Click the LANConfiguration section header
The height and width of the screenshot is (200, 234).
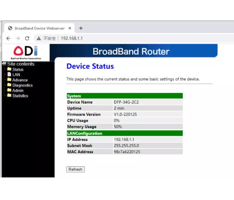125,133
